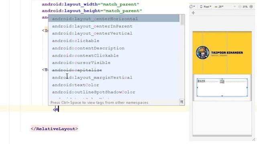257x144 pixels.
Task: Select android:layout_marginVertical suggestion
Action: point(114,77)
